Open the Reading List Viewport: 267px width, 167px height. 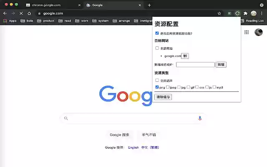[252, 21]
